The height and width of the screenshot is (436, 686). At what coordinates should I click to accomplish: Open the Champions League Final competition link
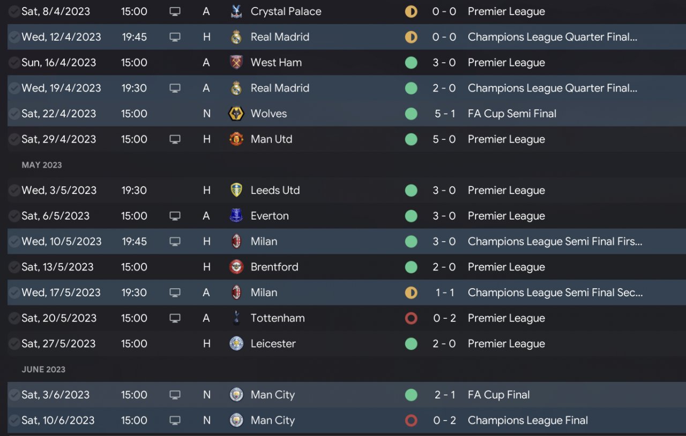528,420
